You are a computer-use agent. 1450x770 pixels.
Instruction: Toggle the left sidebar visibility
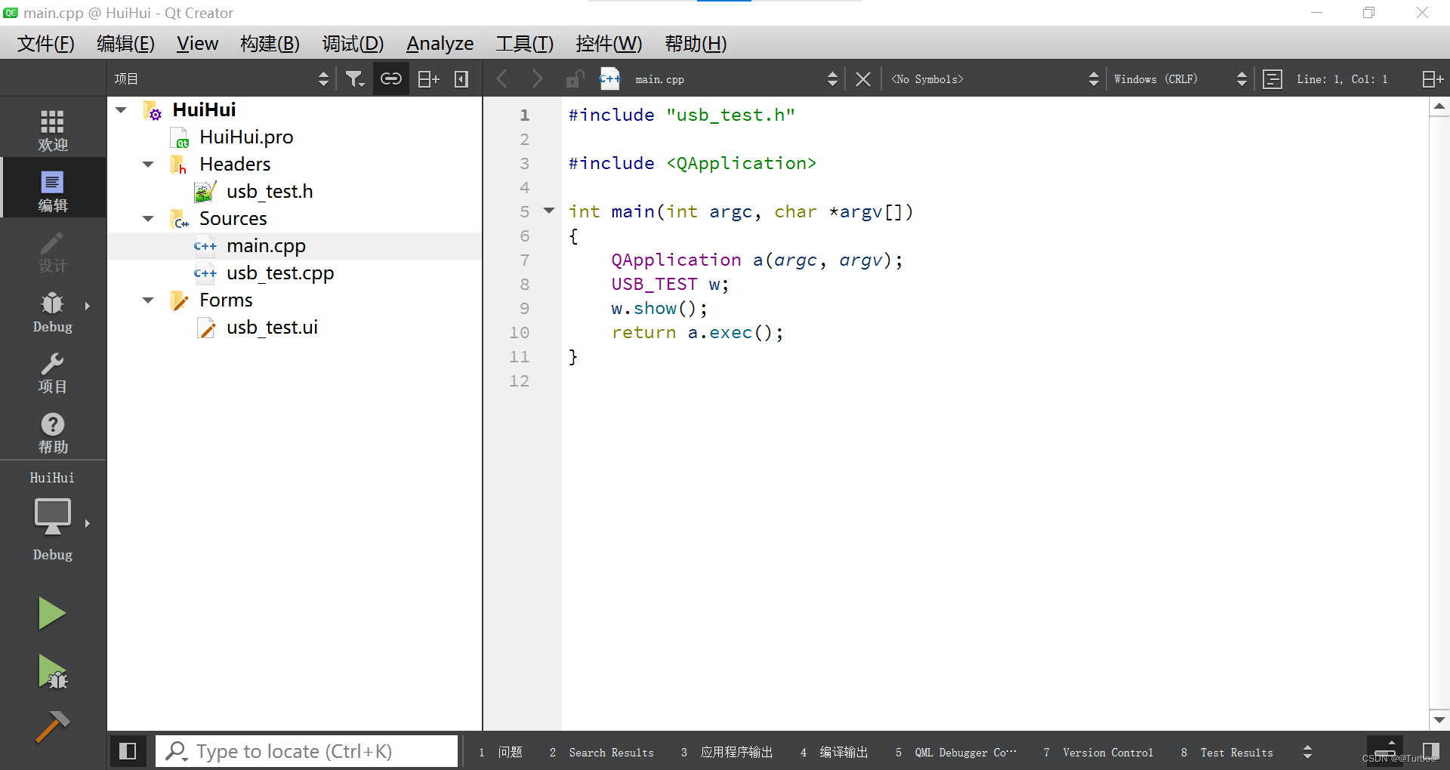(128, 751)
